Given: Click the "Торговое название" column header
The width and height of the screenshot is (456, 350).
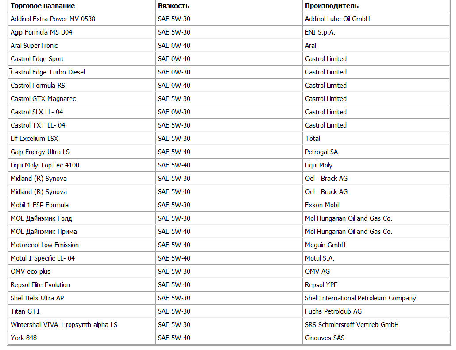Looking at the screenshot, I should pos(43,6).
